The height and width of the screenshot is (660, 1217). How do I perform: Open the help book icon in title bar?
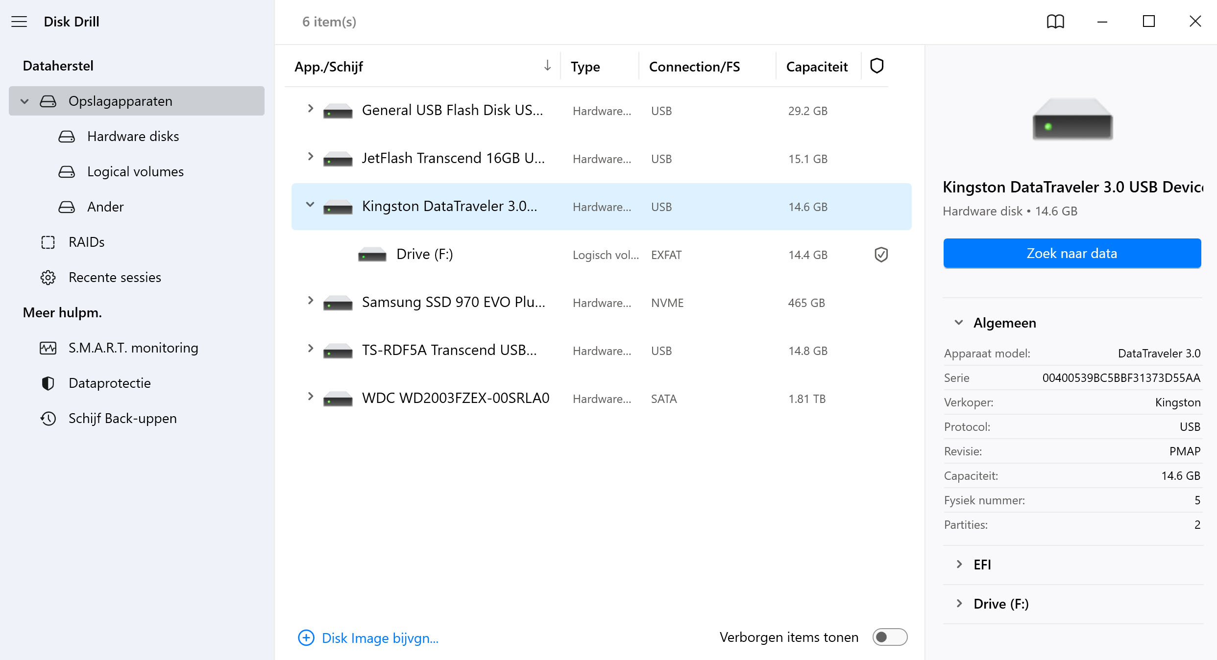(1055, 22)
